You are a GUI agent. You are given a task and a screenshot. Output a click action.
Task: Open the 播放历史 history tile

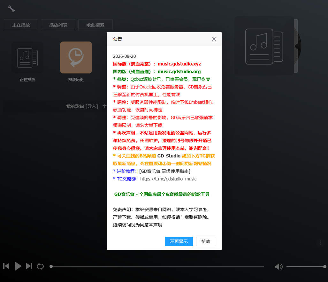[x=76, y=57]
